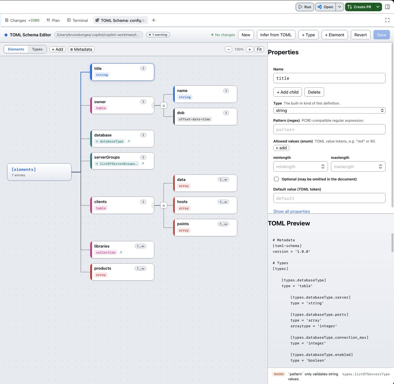This screenshot has height=384, width=394.
Task: Click the TOML Preview scrollbar
Action: point(392,243)
